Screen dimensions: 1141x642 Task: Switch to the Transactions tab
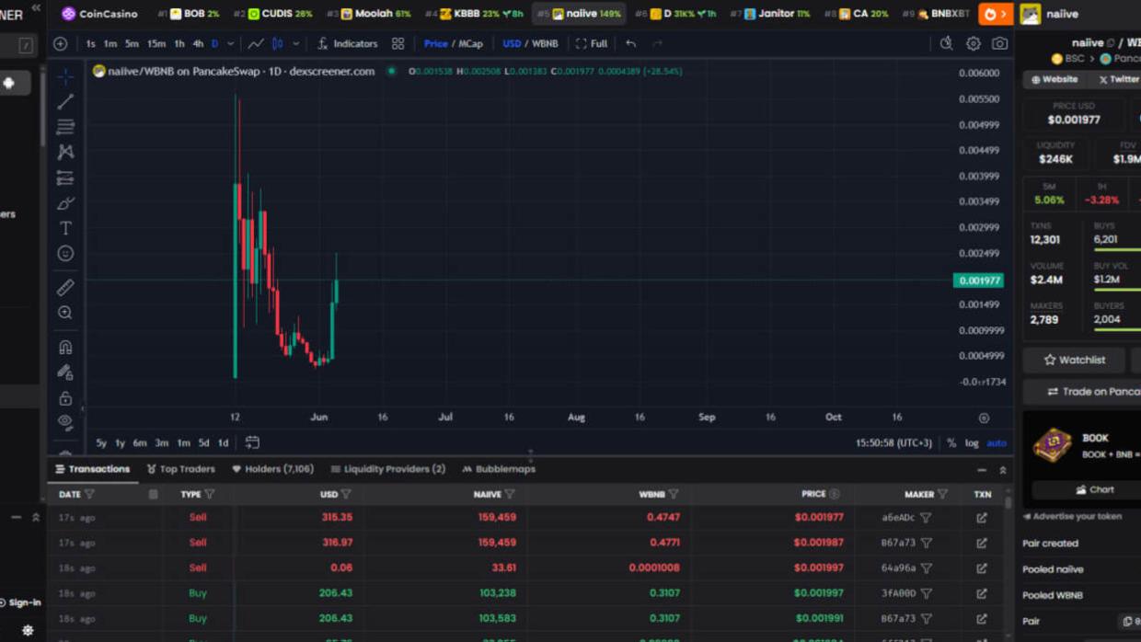92,469
